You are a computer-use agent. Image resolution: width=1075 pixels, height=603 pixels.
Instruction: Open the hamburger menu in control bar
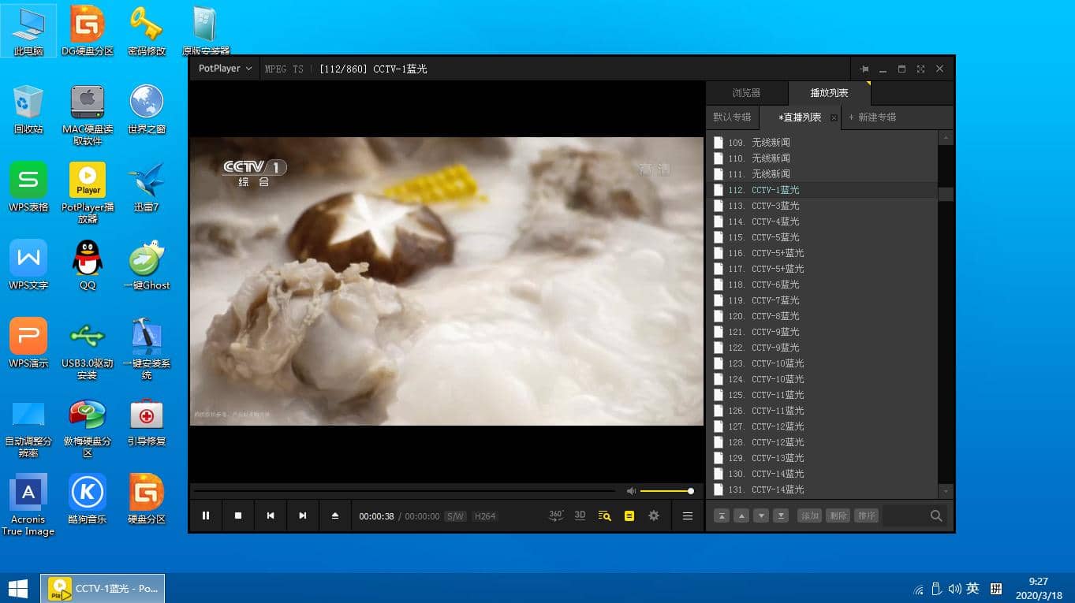click(x=687, y=516)
